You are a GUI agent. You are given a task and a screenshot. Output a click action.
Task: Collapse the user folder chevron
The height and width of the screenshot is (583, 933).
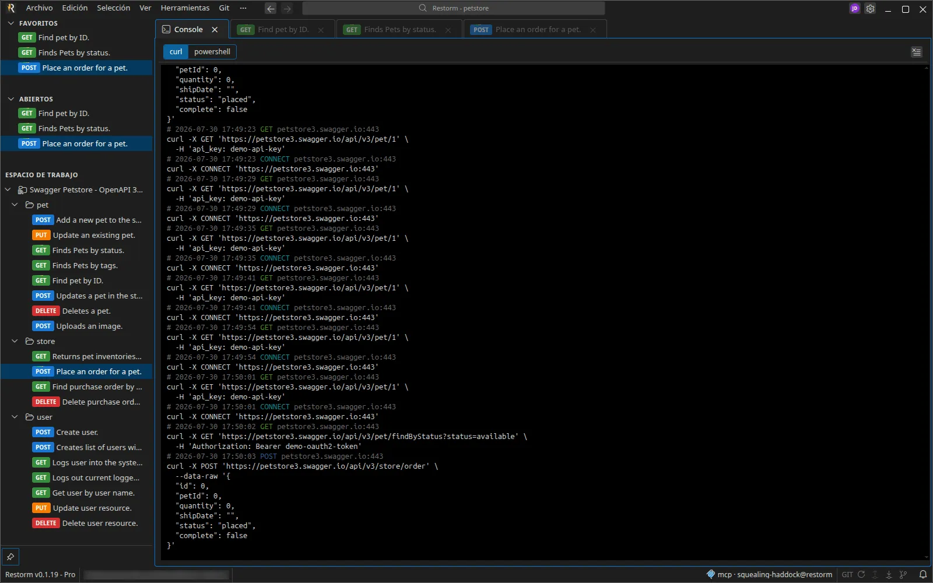pos(15,417)
